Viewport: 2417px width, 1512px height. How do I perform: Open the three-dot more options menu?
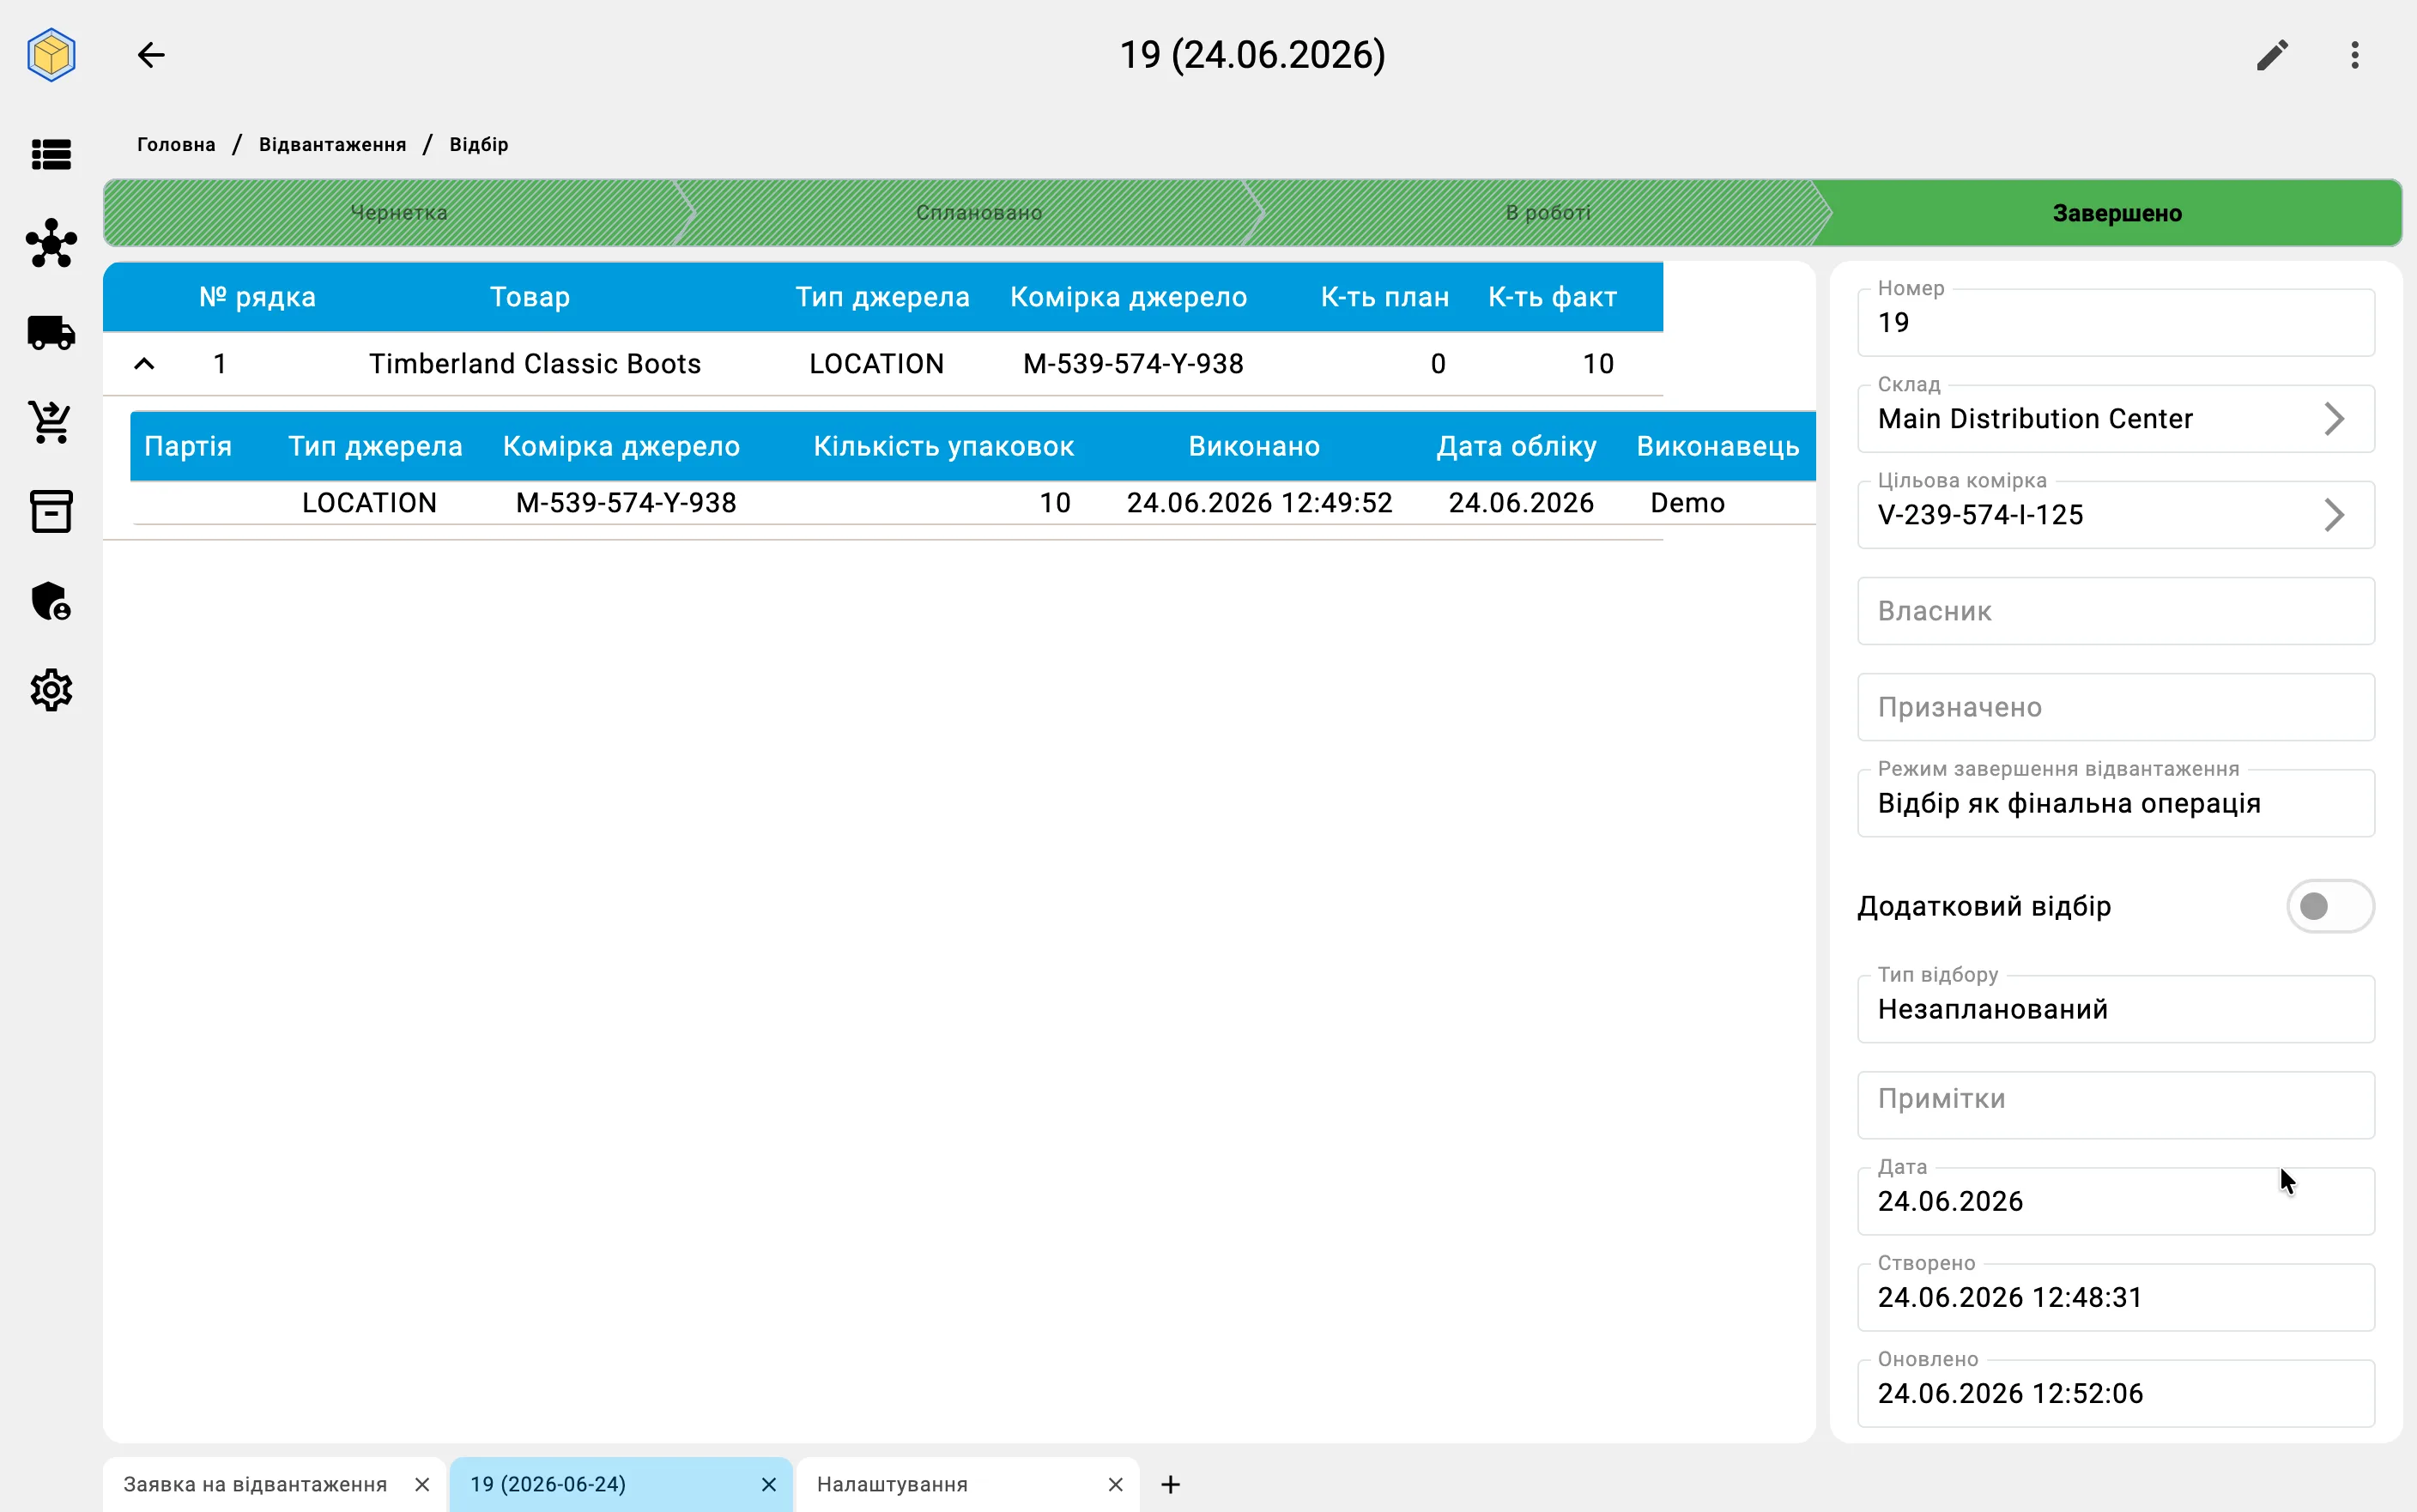click(x=2355, y=55)
